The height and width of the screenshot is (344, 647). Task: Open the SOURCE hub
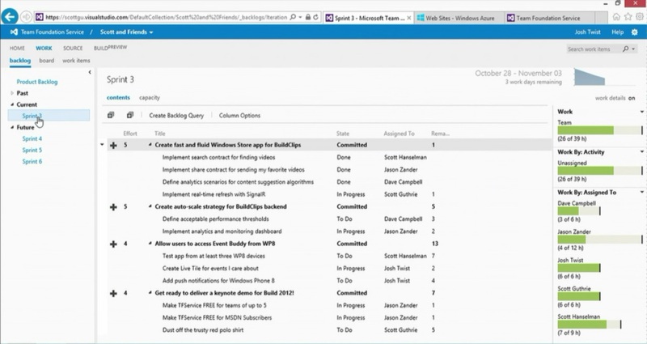[x=73, y=48]
